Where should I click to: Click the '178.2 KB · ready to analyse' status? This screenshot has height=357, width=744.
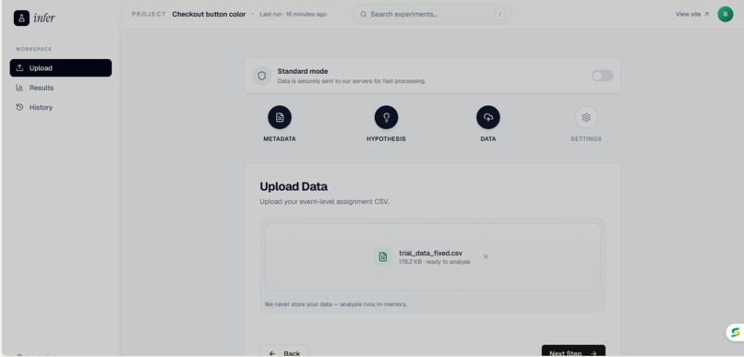pyautogui.click(x=435, y=262)
